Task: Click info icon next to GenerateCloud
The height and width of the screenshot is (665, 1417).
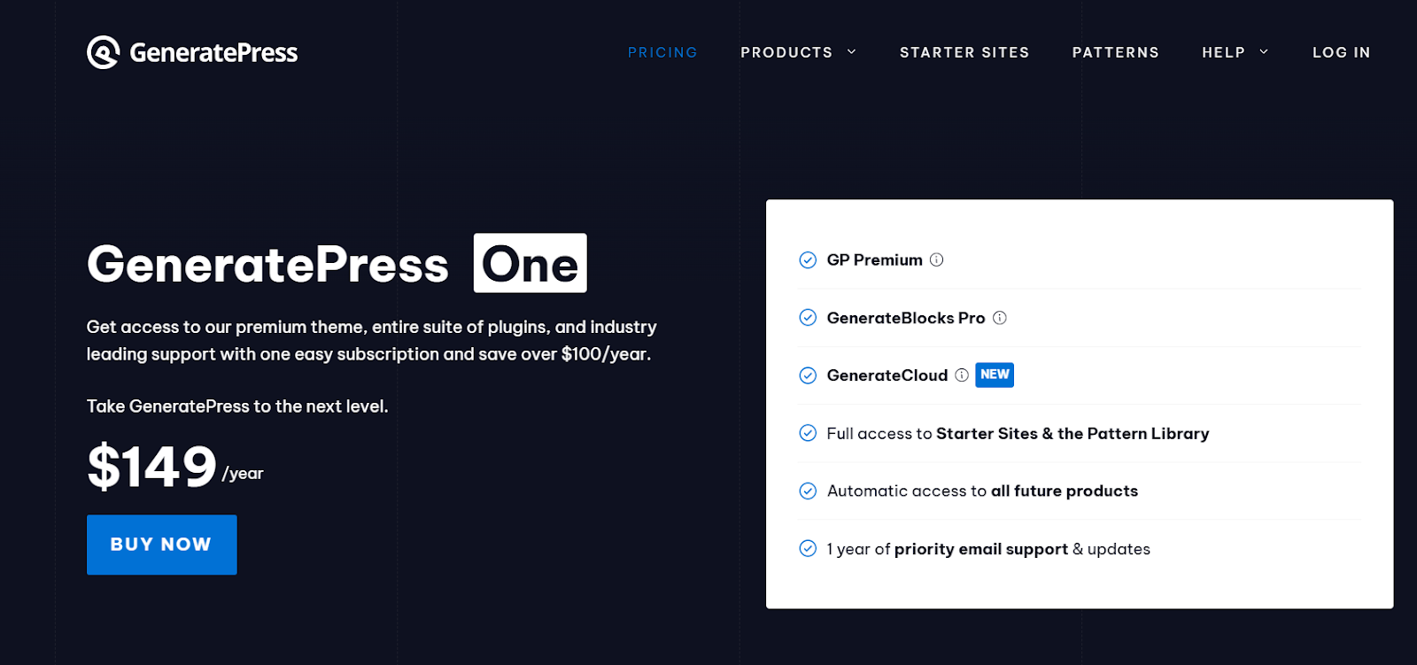Action: tap(962, 375)
